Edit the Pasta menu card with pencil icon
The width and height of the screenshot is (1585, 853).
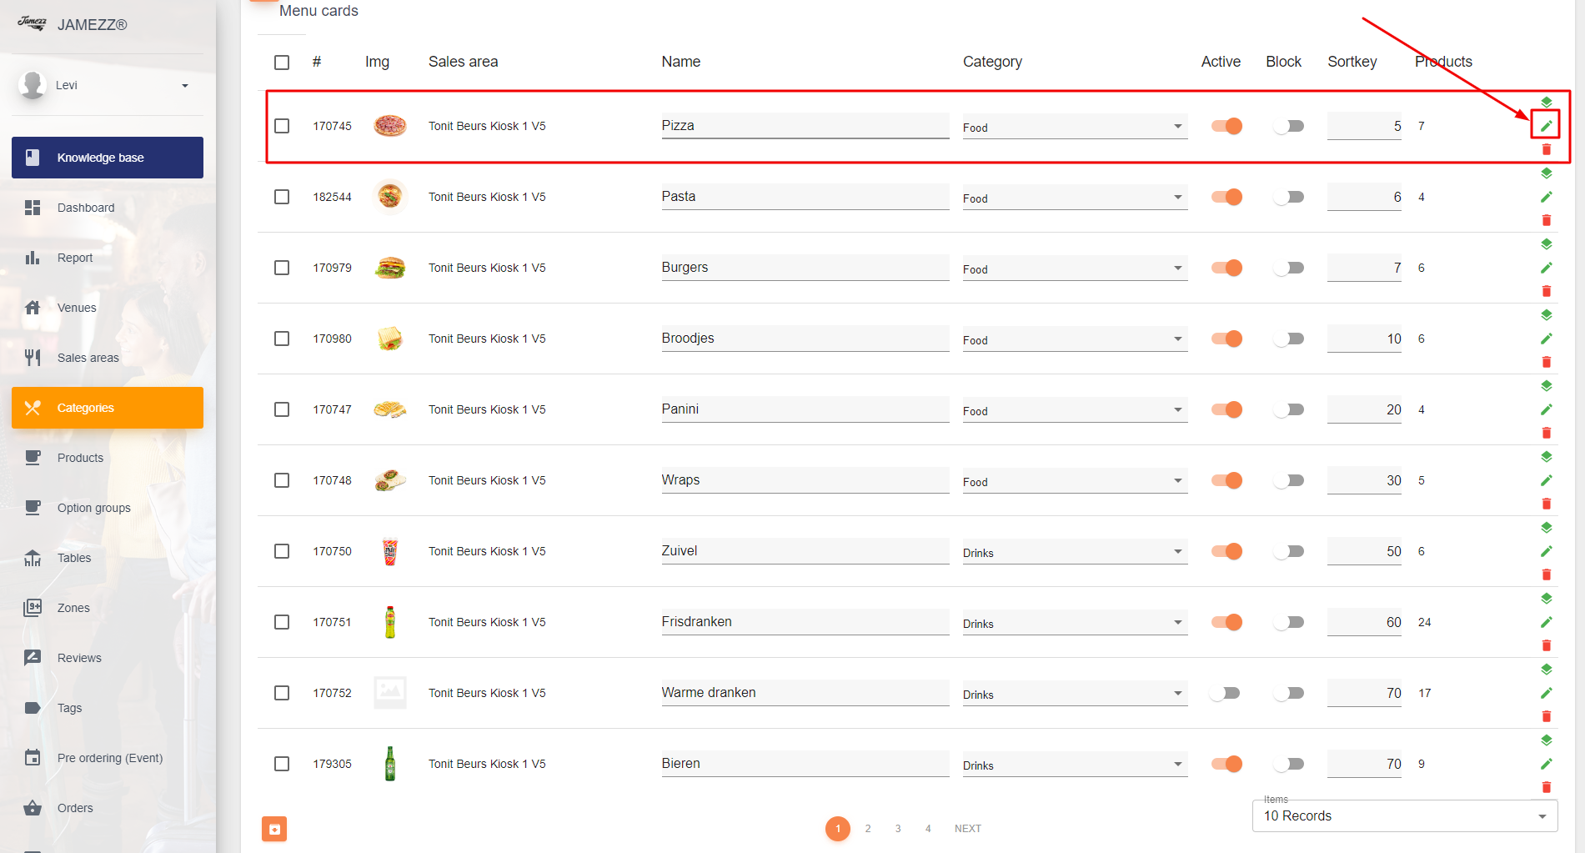[x=1546, y=197]
